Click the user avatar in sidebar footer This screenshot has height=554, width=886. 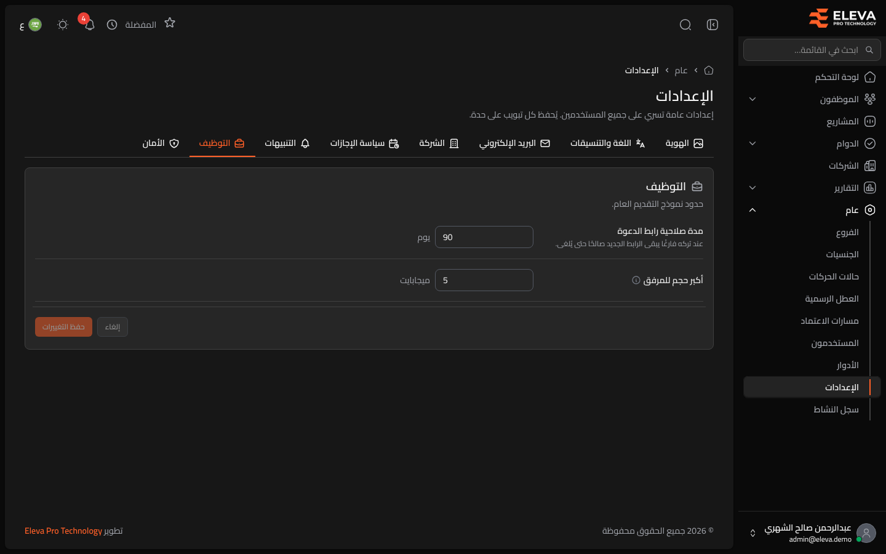pyautogui.click(x=866, y=533)
